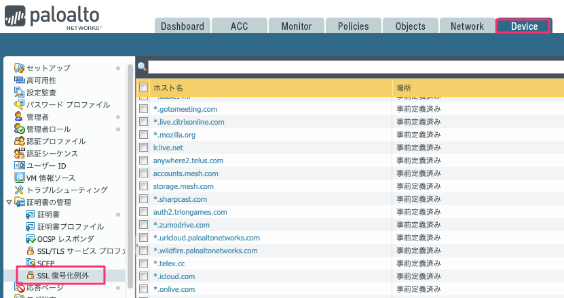
Task: Click the パスワード プロファイル key icon
Action: pos(19,104)
